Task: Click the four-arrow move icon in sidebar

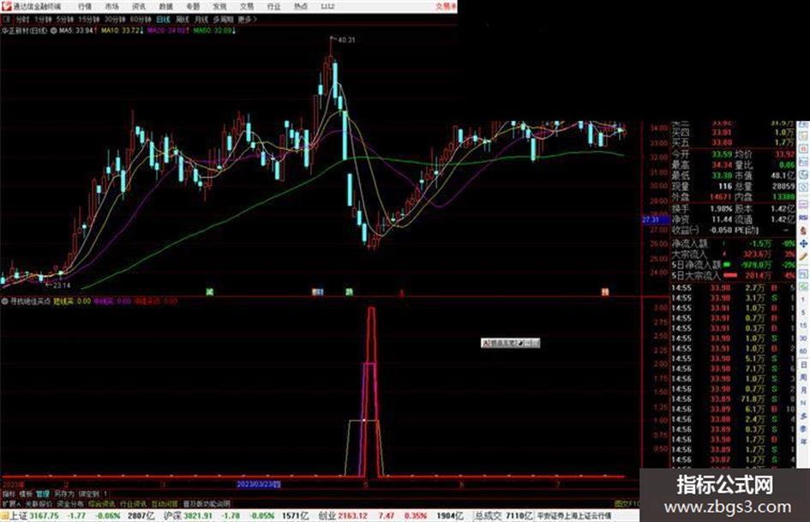Action: click(803, 243)
